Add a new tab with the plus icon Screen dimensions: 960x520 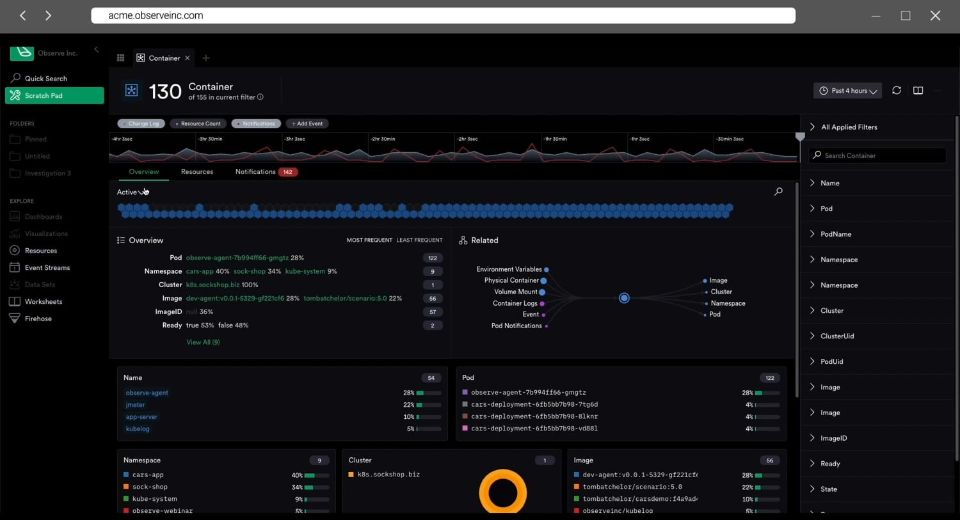tap(206, 58)
